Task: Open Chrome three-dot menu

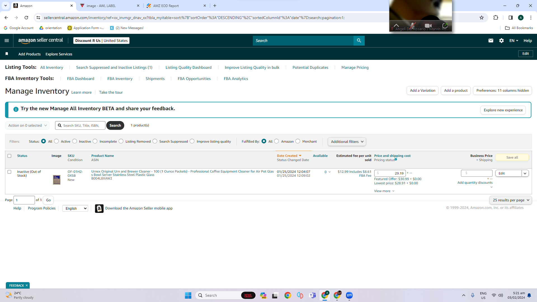Action: point(531,18)
